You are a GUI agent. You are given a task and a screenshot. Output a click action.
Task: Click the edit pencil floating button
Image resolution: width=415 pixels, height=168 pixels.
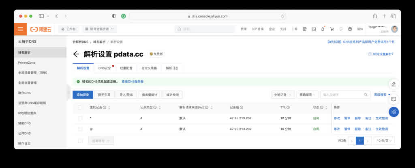tap(393, 84)
